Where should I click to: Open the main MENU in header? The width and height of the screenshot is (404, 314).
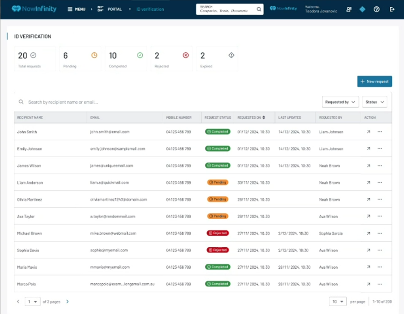76,9
